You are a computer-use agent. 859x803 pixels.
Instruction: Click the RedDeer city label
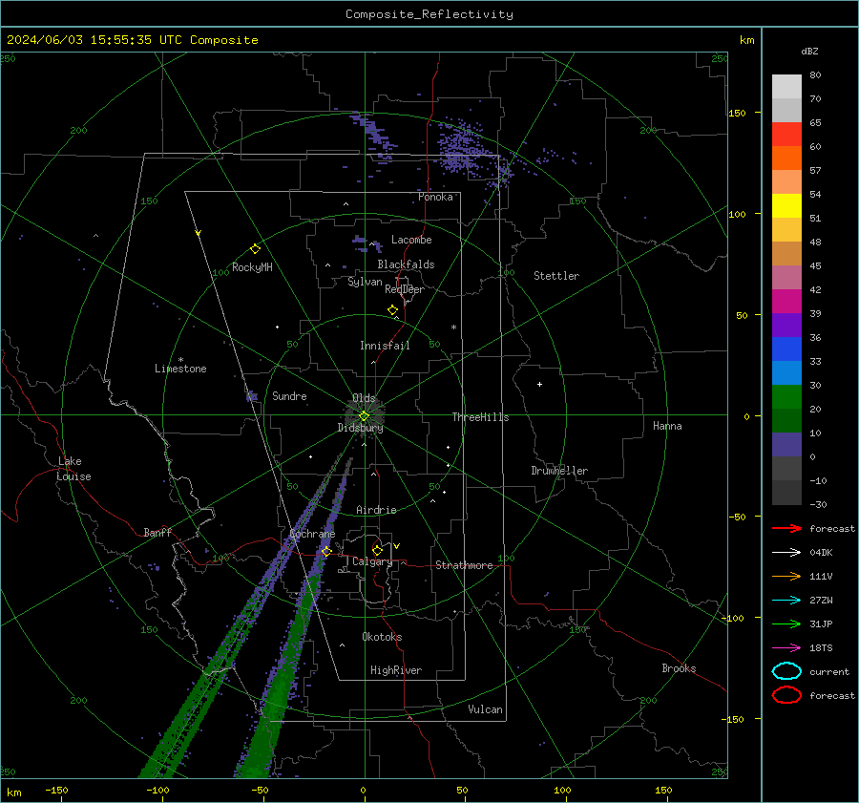[x=405, y=289]
